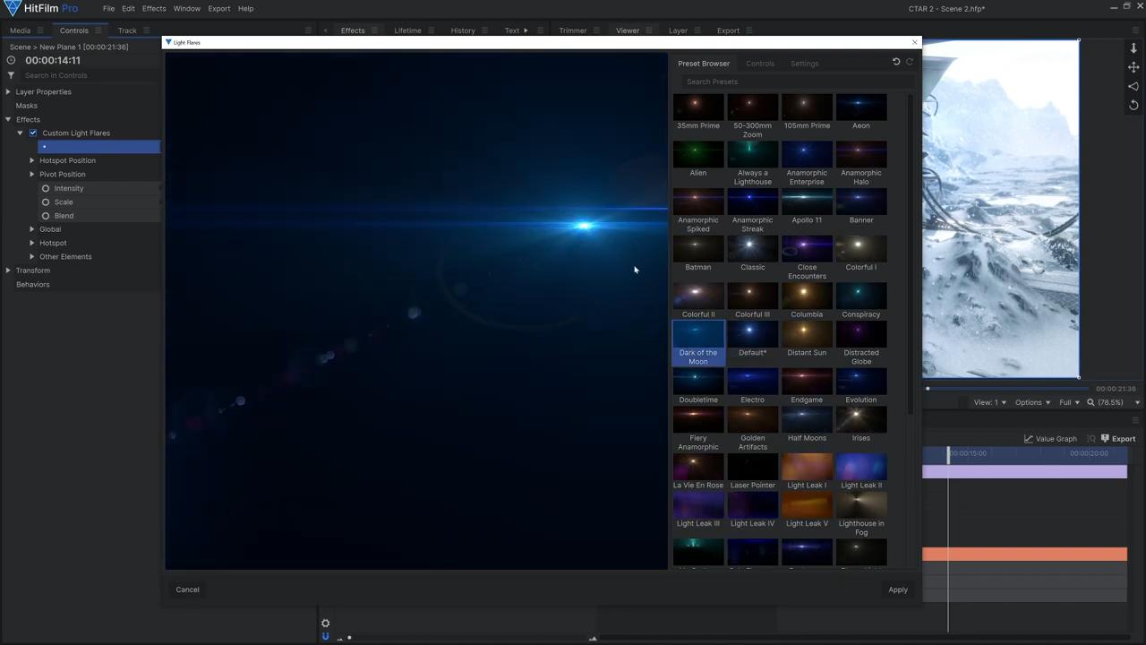The width and height of the screenshot is (1146, 645).
Task: Open the panel menu icon beside the Viewer tab
Action: coord(651,30)
